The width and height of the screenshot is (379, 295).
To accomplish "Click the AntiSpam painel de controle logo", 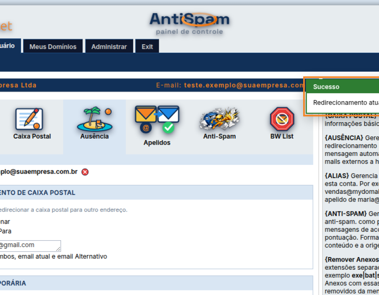I will tap(189, 24).
